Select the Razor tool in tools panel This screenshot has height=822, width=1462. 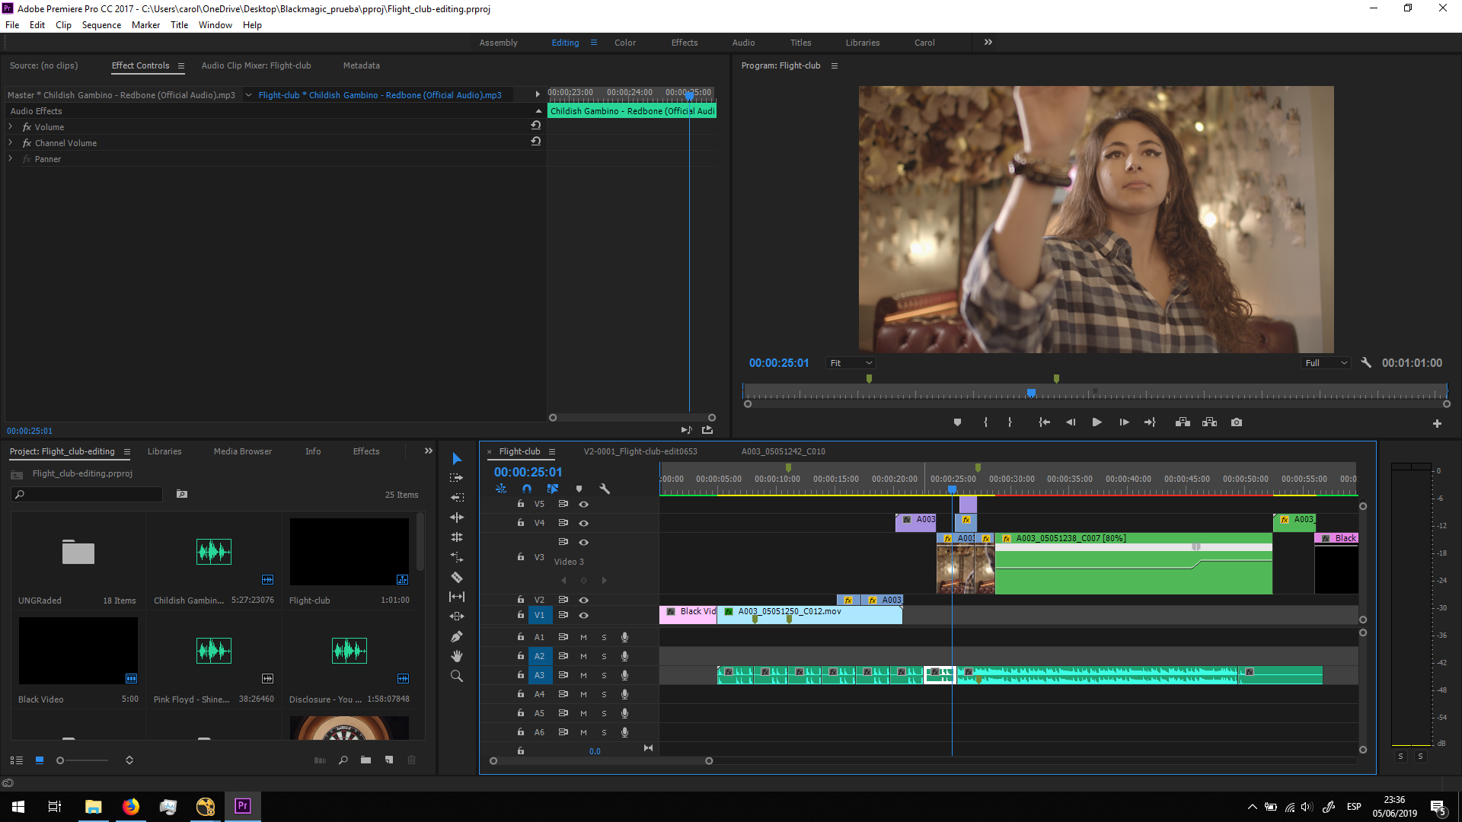pyautogui.click(x=457, y=577)
